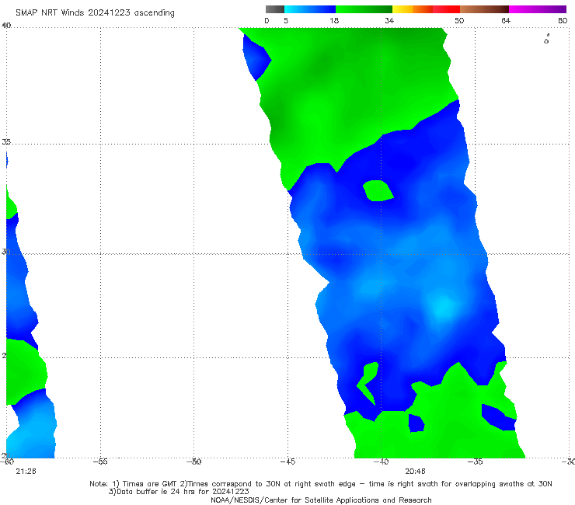This screenshot has width=575, height=505.
Task: Click the blue wedge at the swath's northwest edge
Action: (x=256, y=58)
